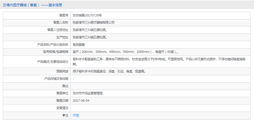Select the heading 境内医疗器械（备案）——基本信息
Image resolution: width=254 pixels, height=121 pixels.
coord(34,5)
